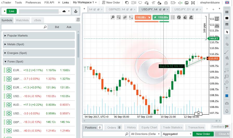
Task: Open the email notification settings icon
Action: click(173, 3)
